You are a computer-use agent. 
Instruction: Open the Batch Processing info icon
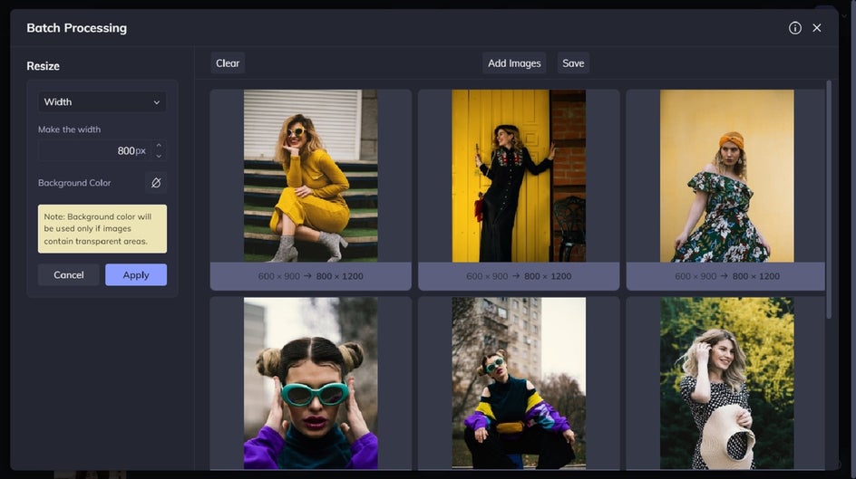coord(795,28)
